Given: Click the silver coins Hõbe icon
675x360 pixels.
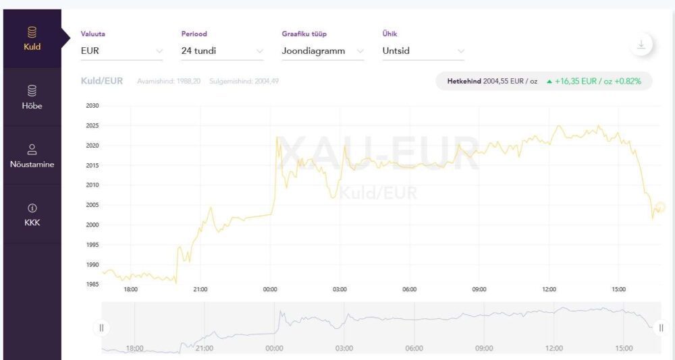Looking at the screenshot, I should tap(32, 90).
